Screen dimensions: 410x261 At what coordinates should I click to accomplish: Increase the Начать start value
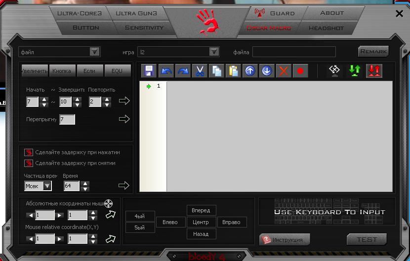(44, 99)
